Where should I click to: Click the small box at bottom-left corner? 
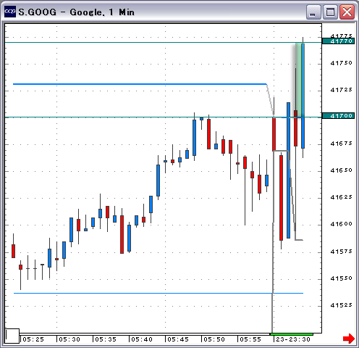click(12, 336)
